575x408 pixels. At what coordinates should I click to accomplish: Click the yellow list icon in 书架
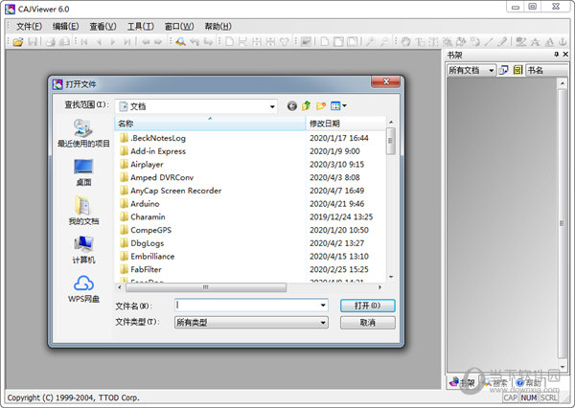click(517, 70)
